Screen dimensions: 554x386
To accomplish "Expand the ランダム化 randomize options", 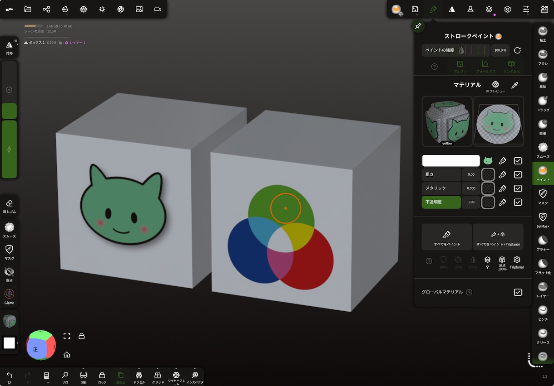I will [x=511, y=67].
